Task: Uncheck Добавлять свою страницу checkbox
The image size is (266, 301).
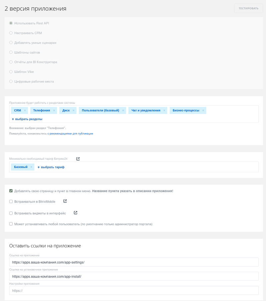Action: tap(11, 191)
